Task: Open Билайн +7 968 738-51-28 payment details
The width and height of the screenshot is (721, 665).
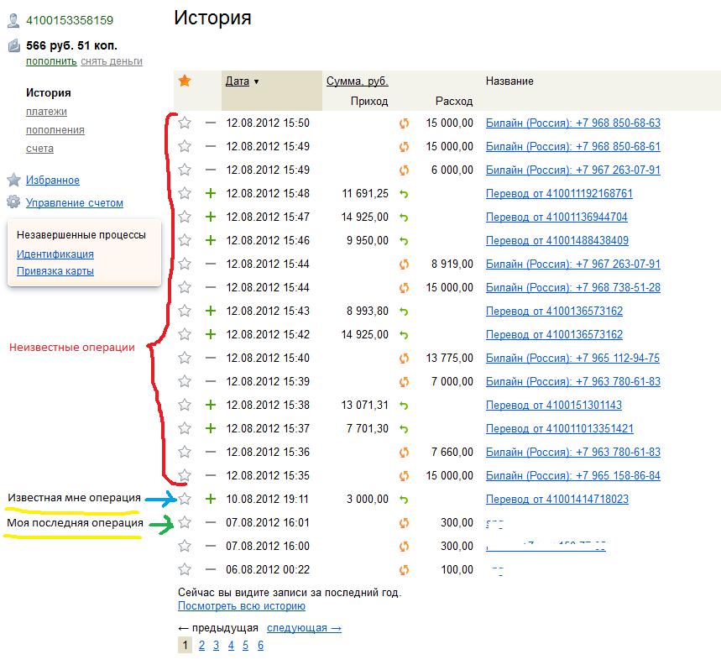Action: (x=573, y=287)
